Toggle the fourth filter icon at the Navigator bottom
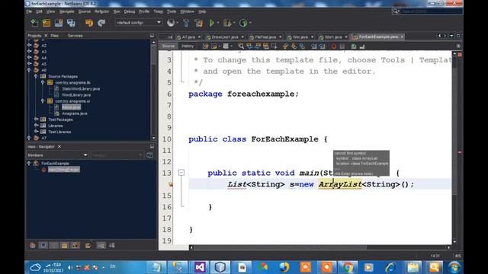 pos(64,245)
